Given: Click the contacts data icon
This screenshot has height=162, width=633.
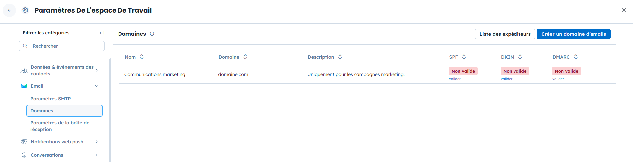Looking at the screenshot, I should 24,70.
